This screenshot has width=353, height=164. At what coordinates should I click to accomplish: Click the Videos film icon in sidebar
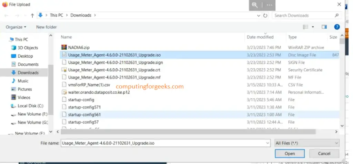coord(14,97)
